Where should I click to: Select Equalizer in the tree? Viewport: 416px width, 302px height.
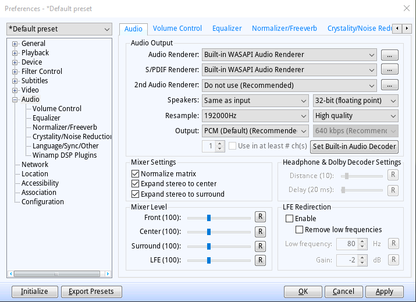tap(47, 118)
